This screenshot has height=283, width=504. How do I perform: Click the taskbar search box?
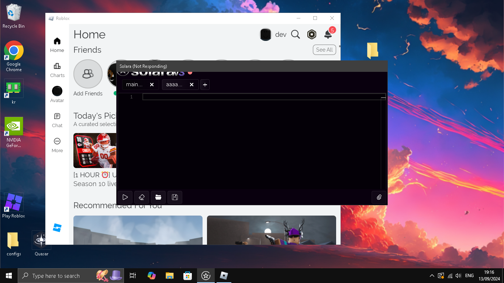point(71,276)
